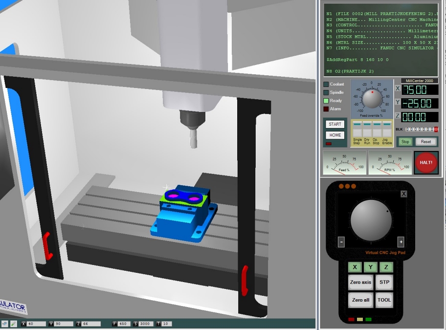Click the jog pad minus button
The width and height of the screenshot is (446, 330).
pyautogui.click(x=341, y=242)
